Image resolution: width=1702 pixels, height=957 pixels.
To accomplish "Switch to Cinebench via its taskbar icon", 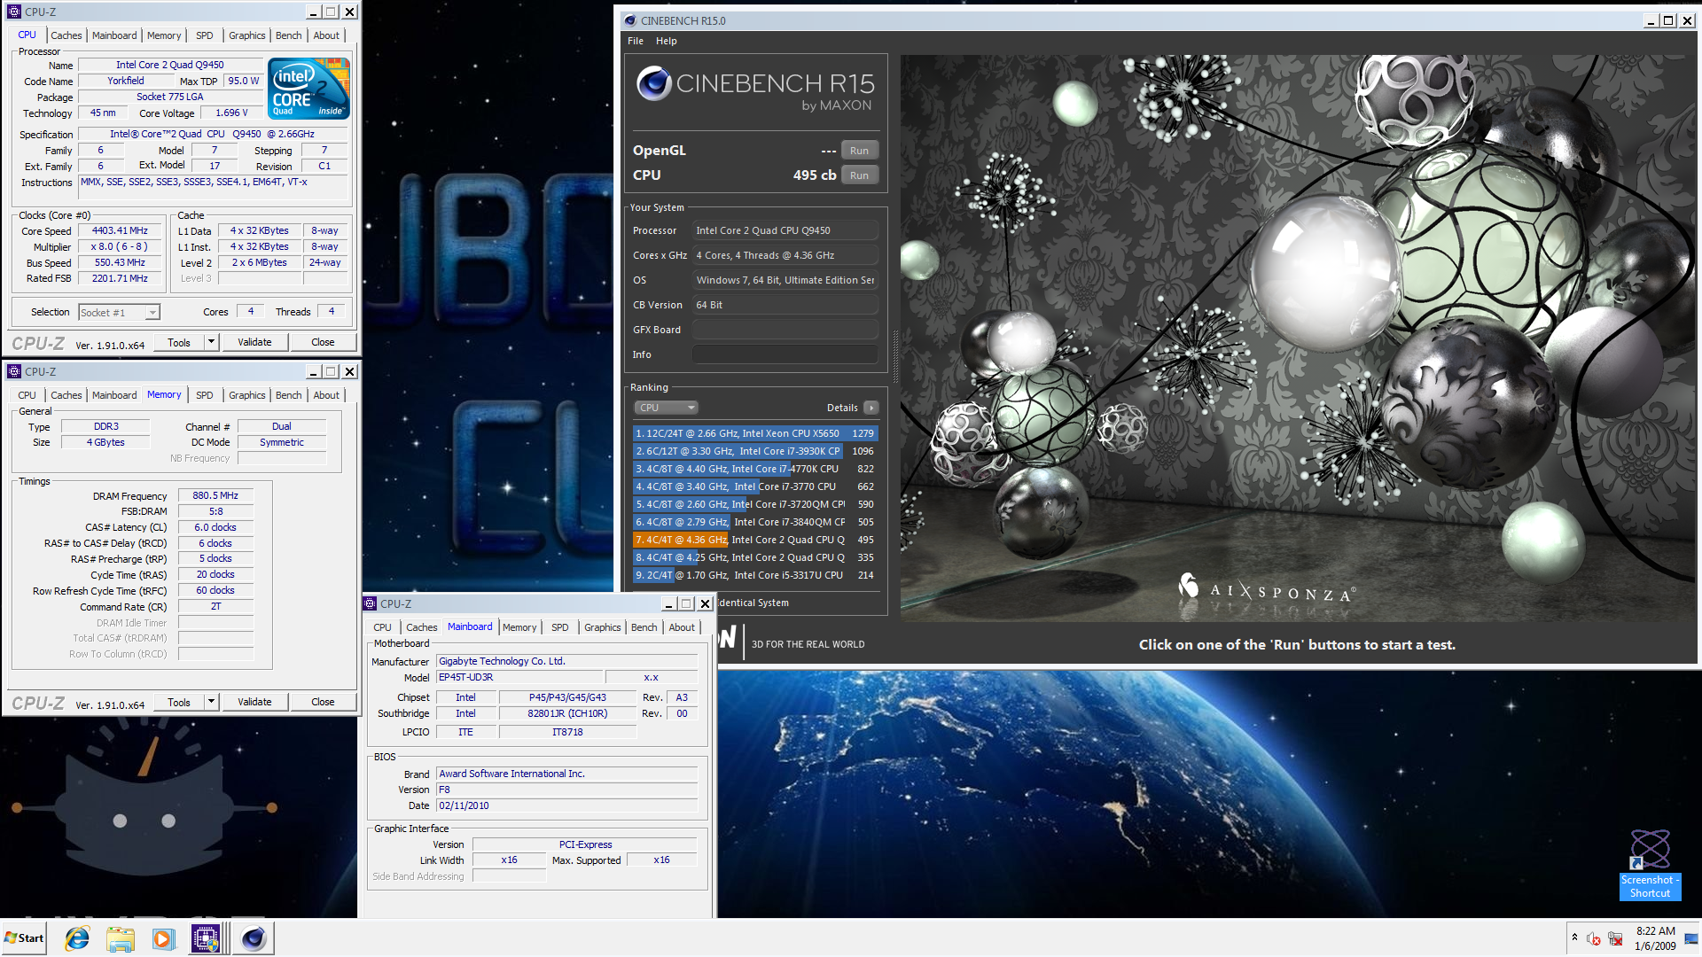I will [254, 938].
